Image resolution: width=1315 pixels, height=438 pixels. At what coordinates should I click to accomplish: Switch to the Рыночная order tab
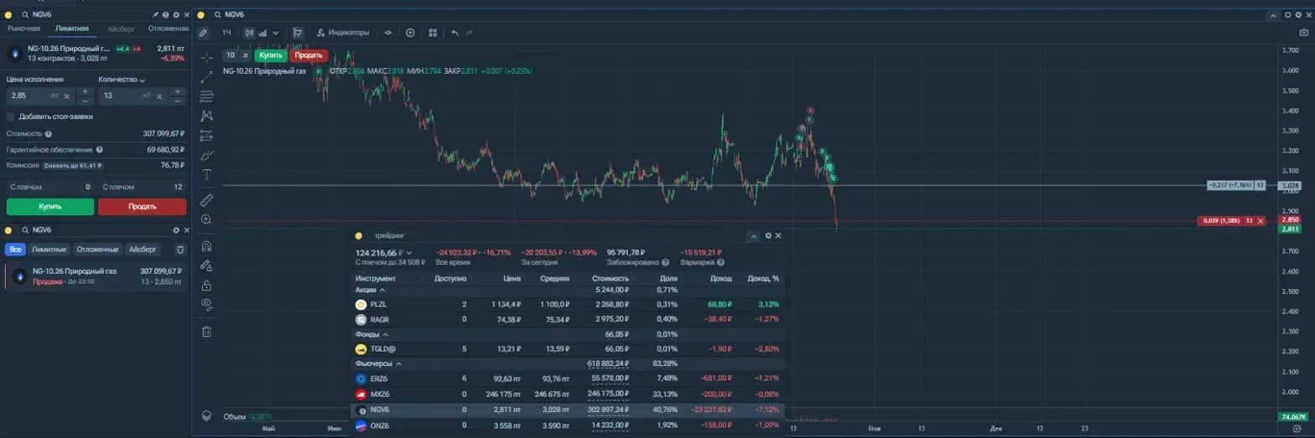click(23, 28)
